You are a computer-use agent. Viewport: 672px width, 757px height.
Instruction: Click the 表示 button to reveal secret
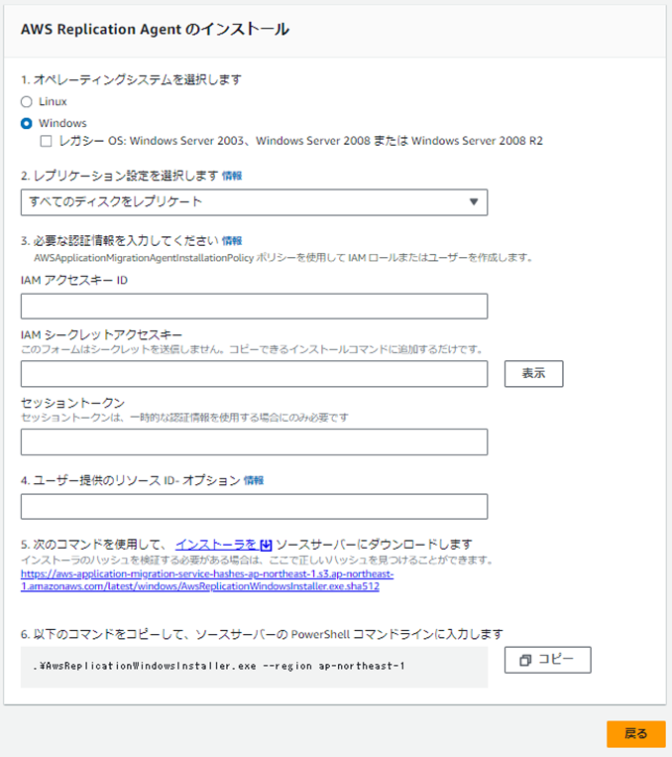tap(533, 374)
